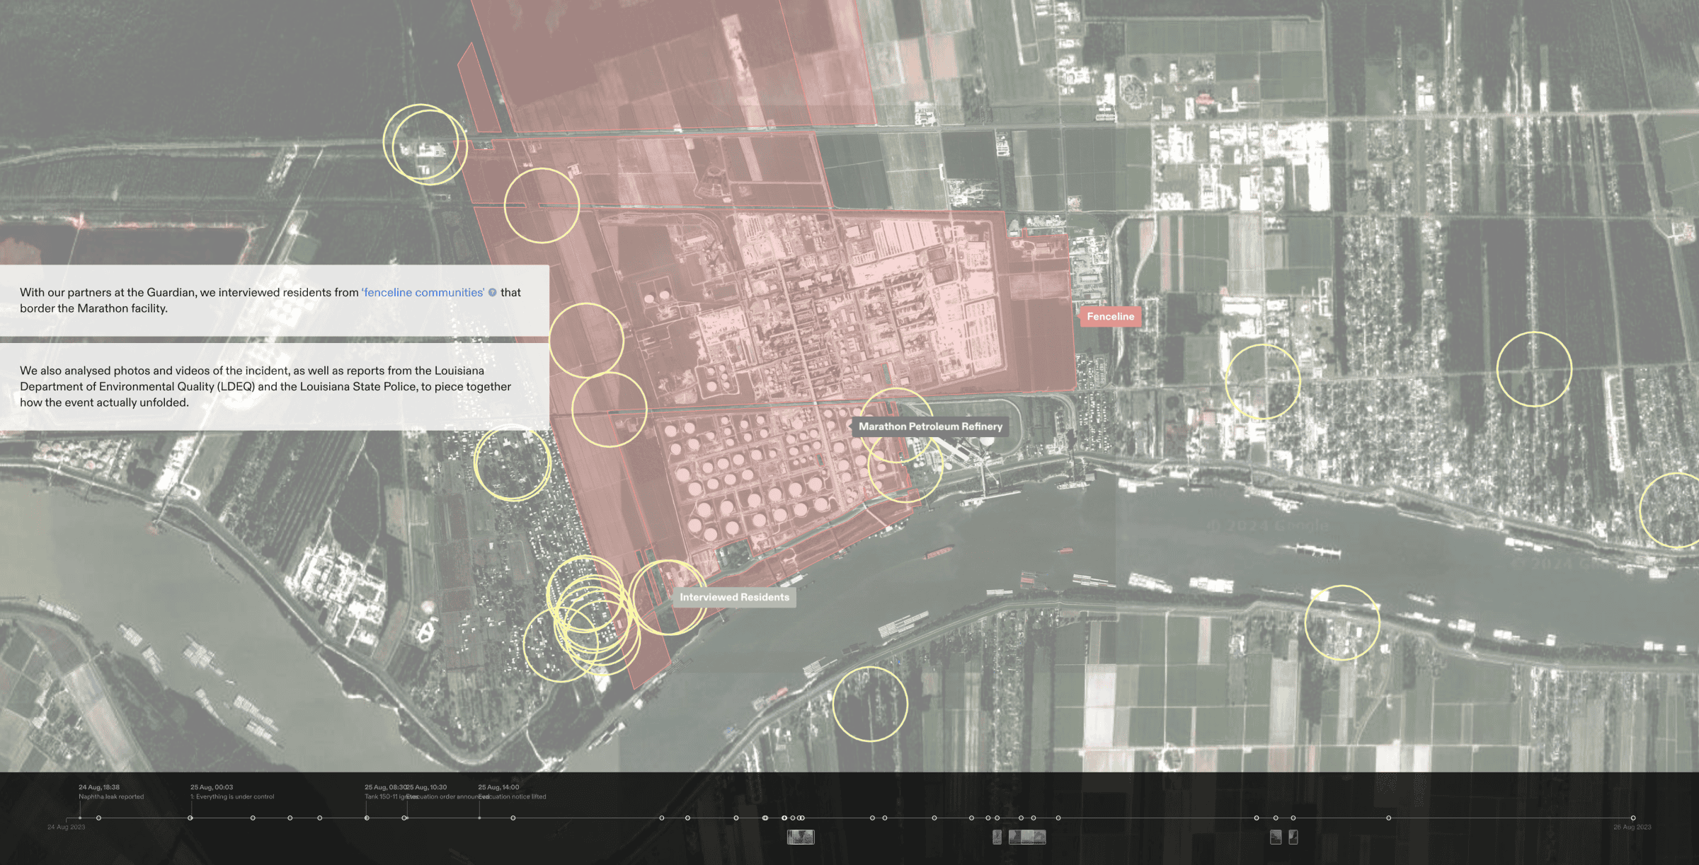Click the yellow circle below the river bend
Screen dimensions: 1699x865
pos(872,704)
